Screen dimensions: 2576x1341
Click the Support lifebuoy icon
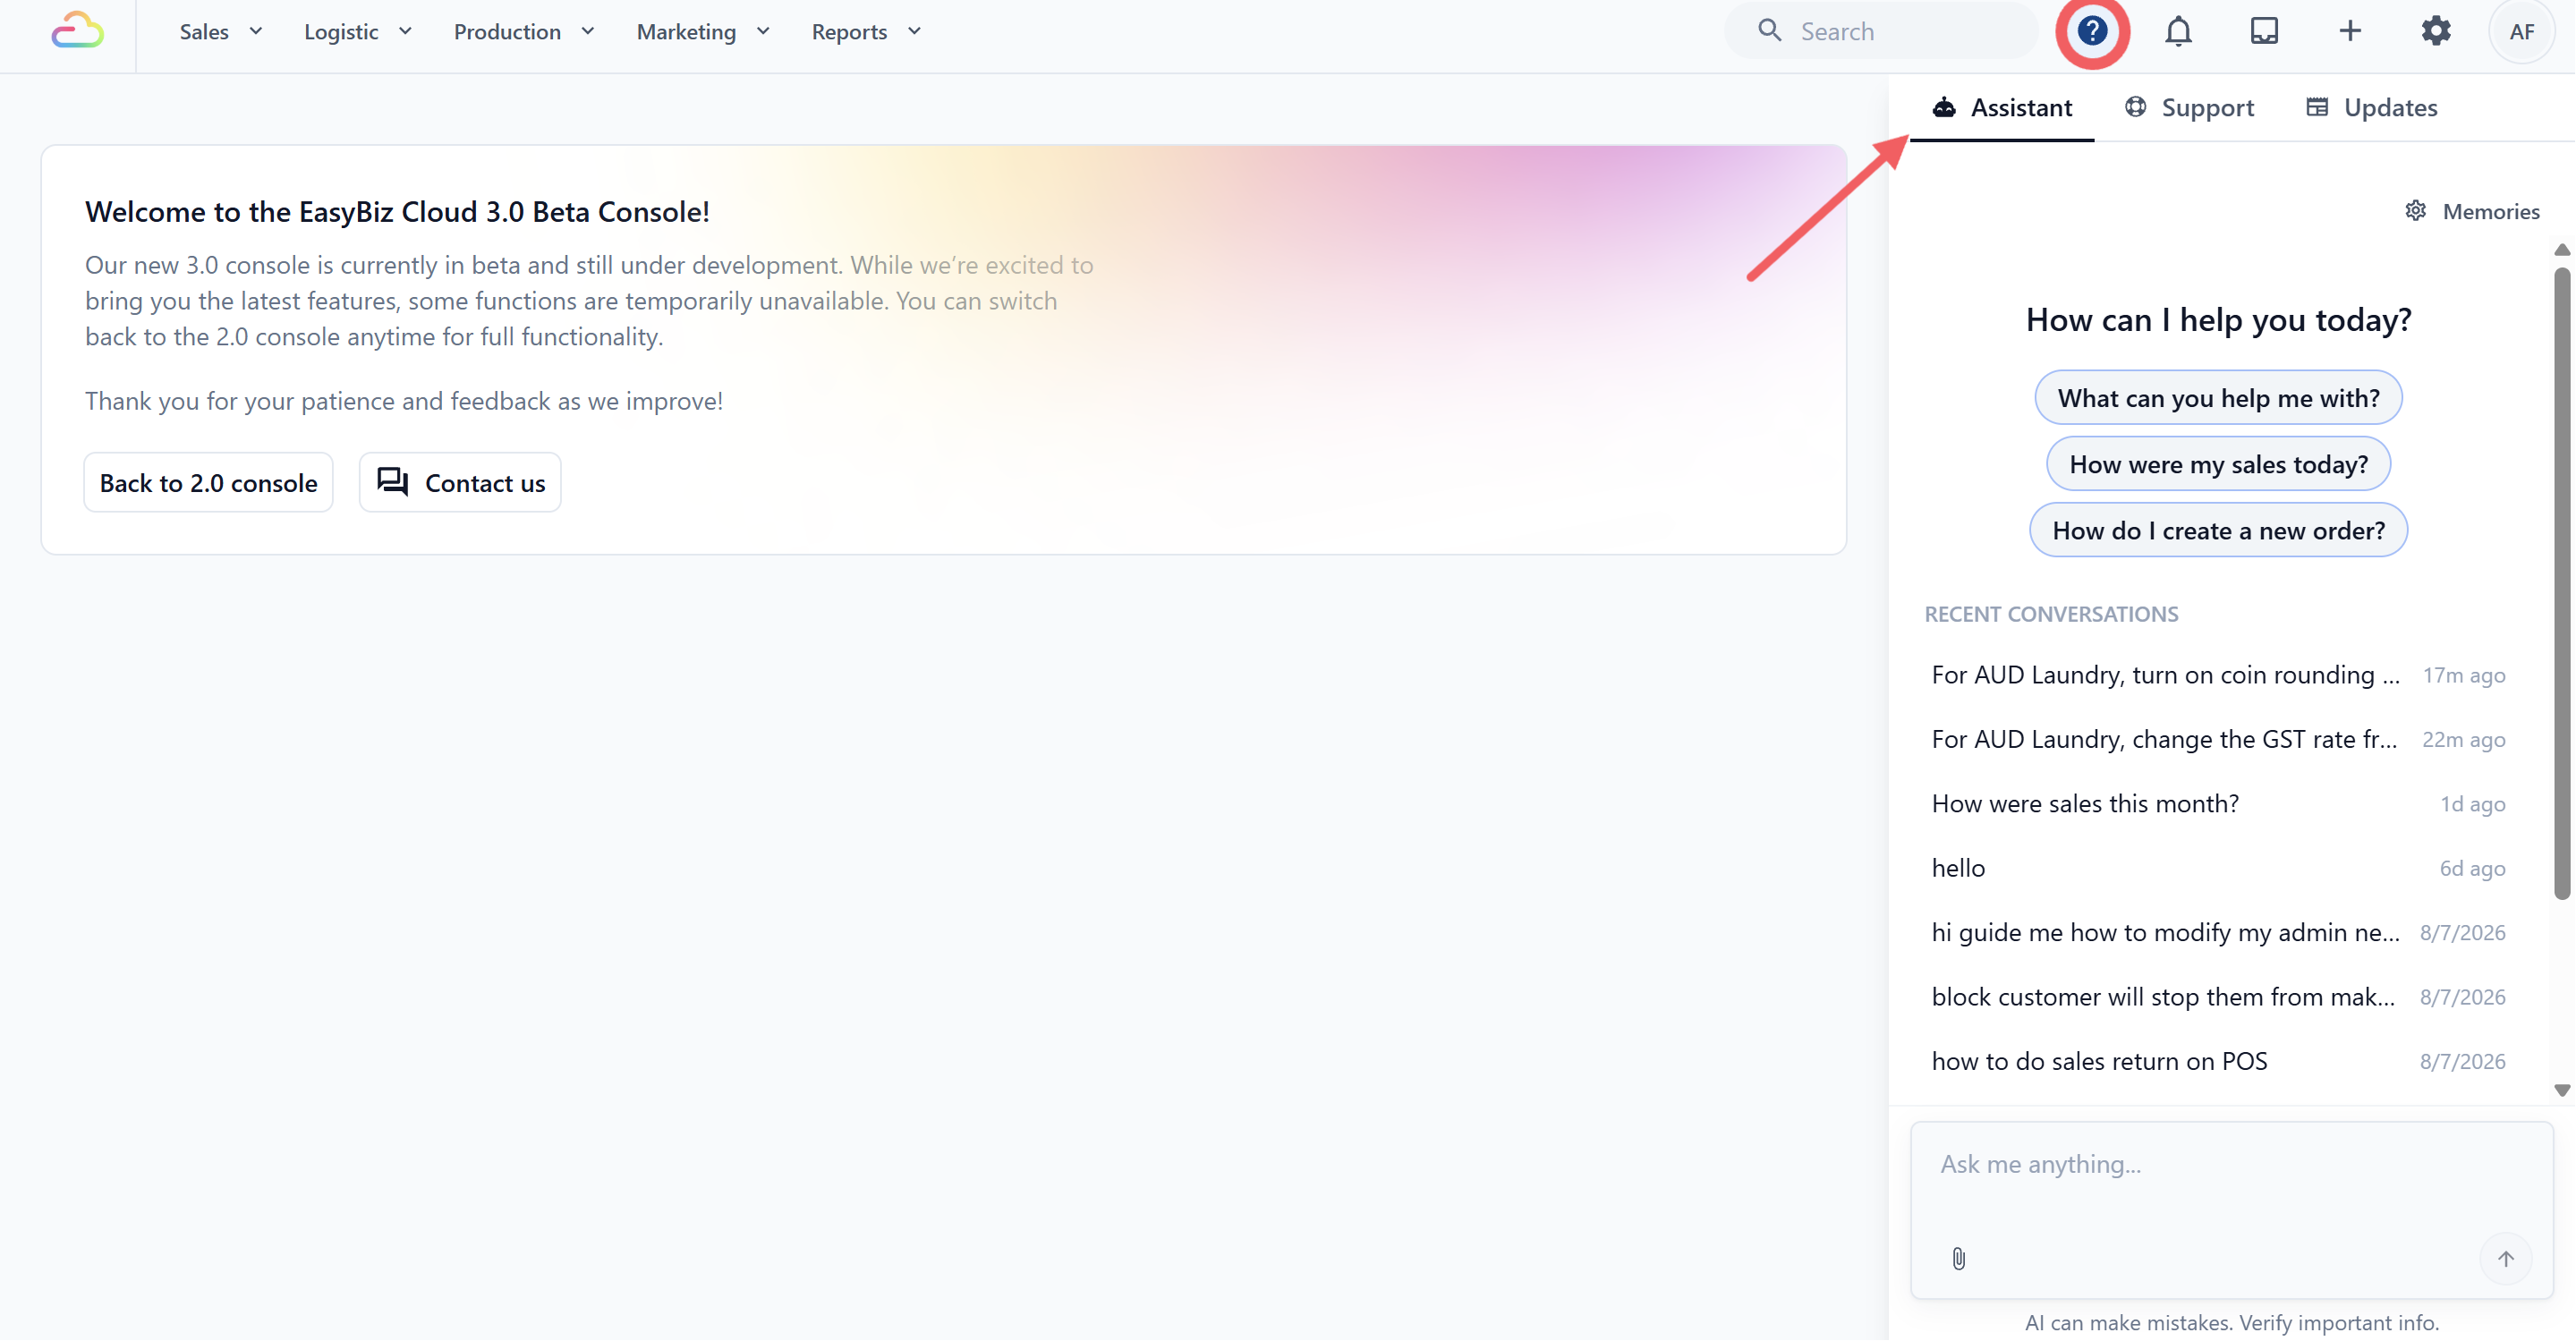point(2135,107)
